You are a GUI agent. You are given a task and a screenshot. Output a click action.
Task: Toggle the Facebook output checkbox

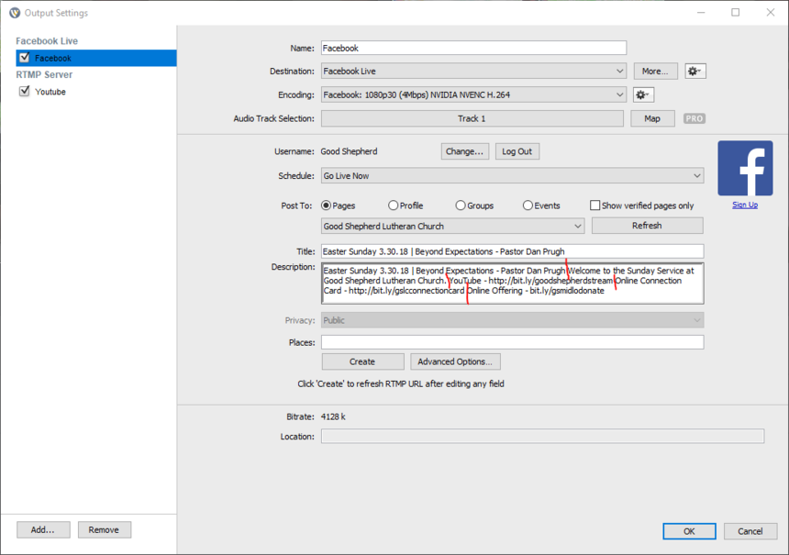pyautogui.click(x=24, y=58)
